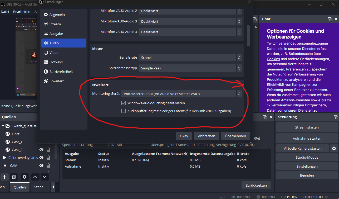
Task: Click the add source plus icon
Action: click(x=4, y=177)
